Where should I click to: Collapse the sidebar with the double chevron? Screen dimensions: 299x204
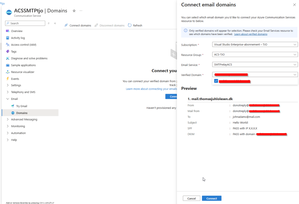pos(55,23)
